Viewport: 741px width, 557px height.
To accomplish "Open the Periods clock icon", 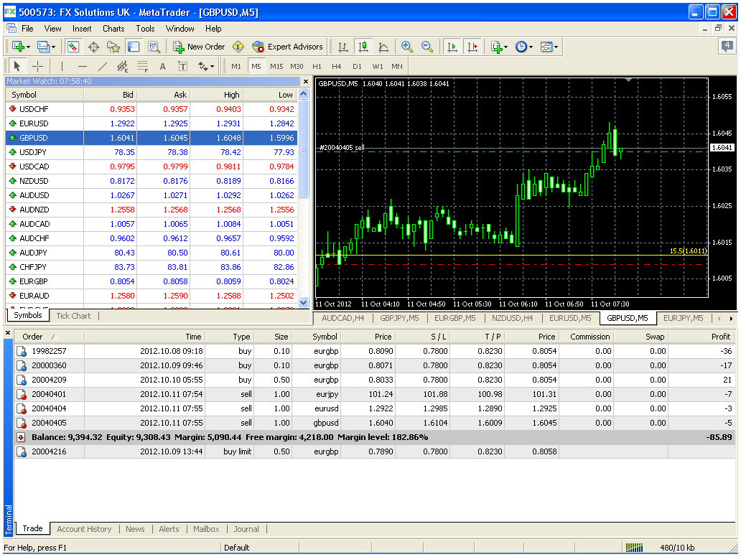I will 521,47.
